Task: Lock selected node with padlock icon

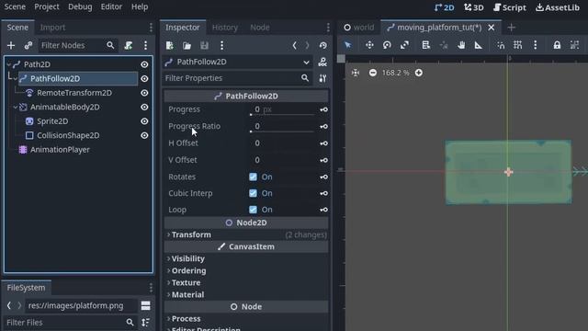Action: tap(557, 45)
